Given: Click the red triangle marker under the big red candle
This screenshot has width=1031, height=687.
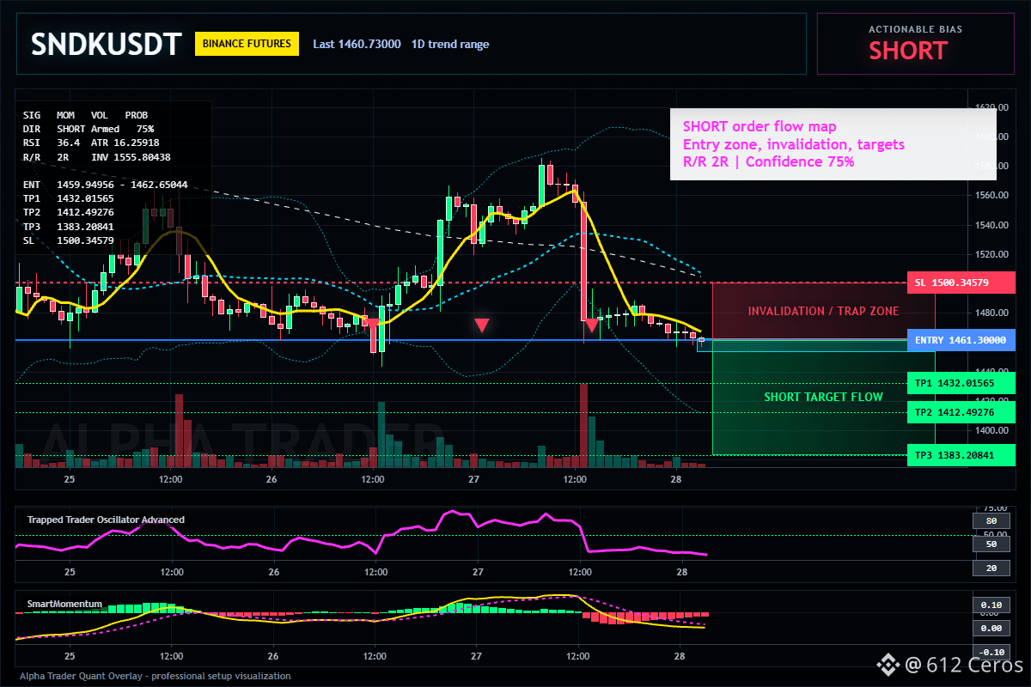Looking at the screenshot, I should click(592, 325).
